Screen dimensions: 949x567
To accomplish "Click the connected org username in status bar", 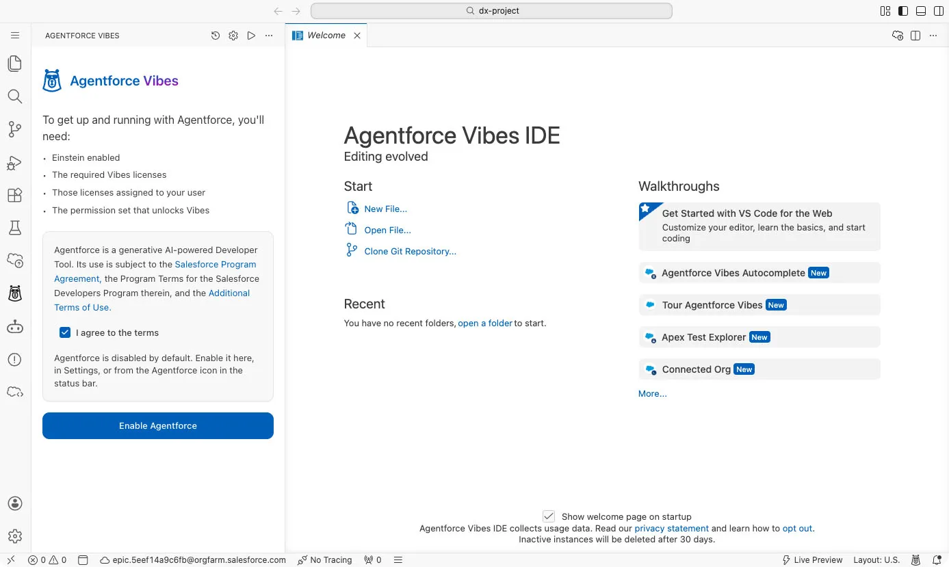I will [x=193, y=559].
